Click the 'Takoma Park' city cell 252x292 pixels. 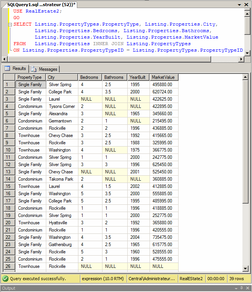tap(62, 179)
